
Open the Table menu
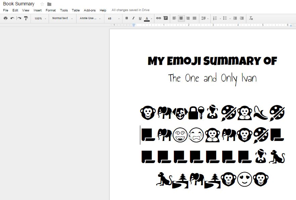[x=76, y=10]
